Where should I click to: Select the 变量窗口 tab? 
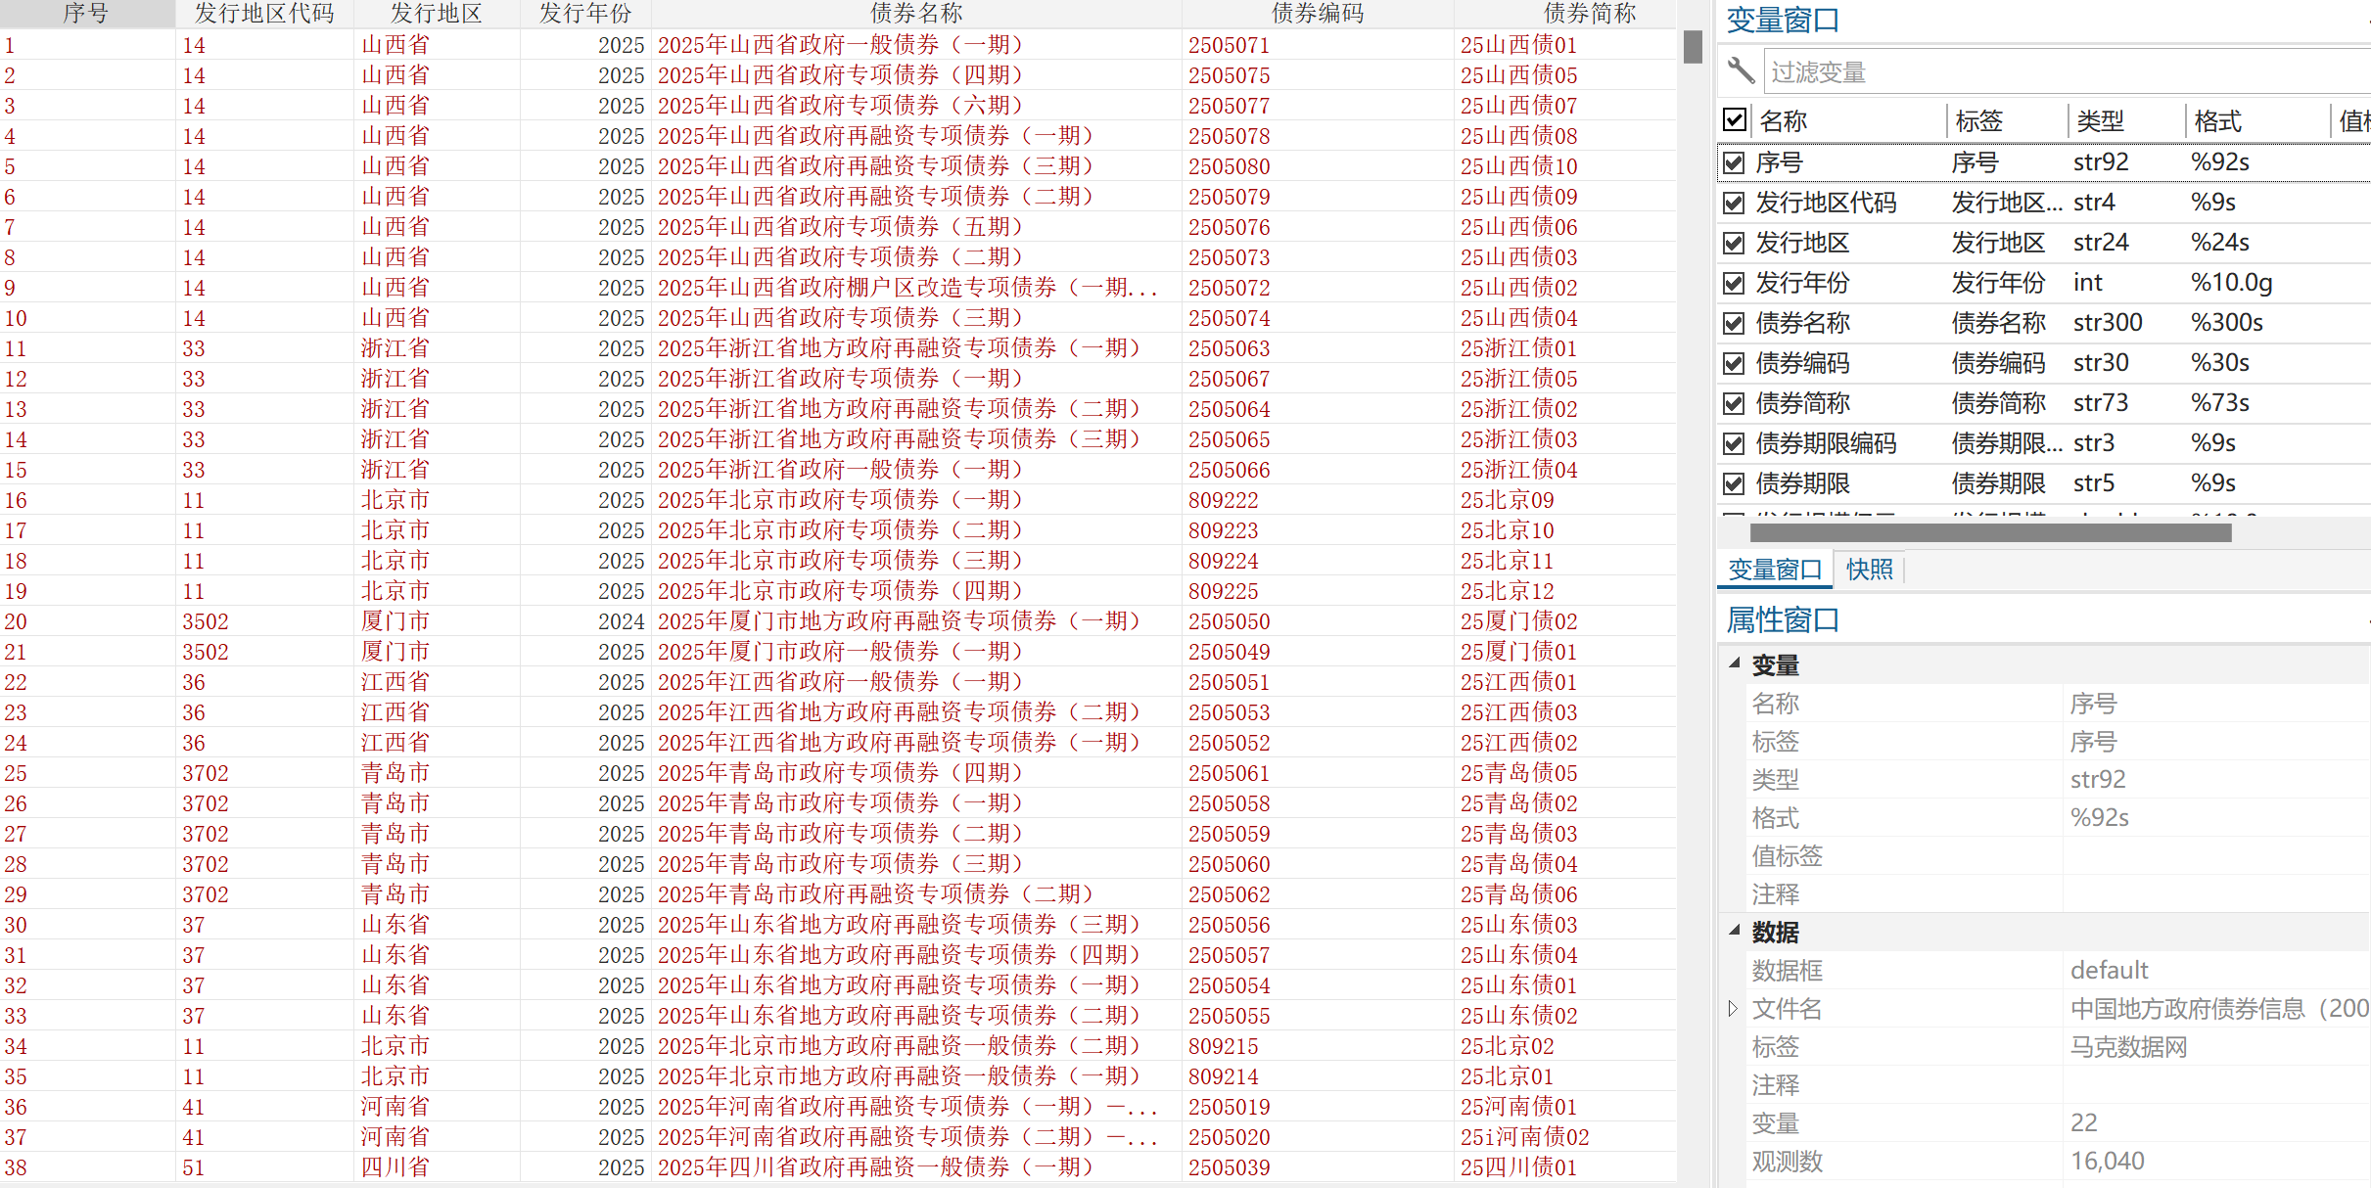[1774, 570]
